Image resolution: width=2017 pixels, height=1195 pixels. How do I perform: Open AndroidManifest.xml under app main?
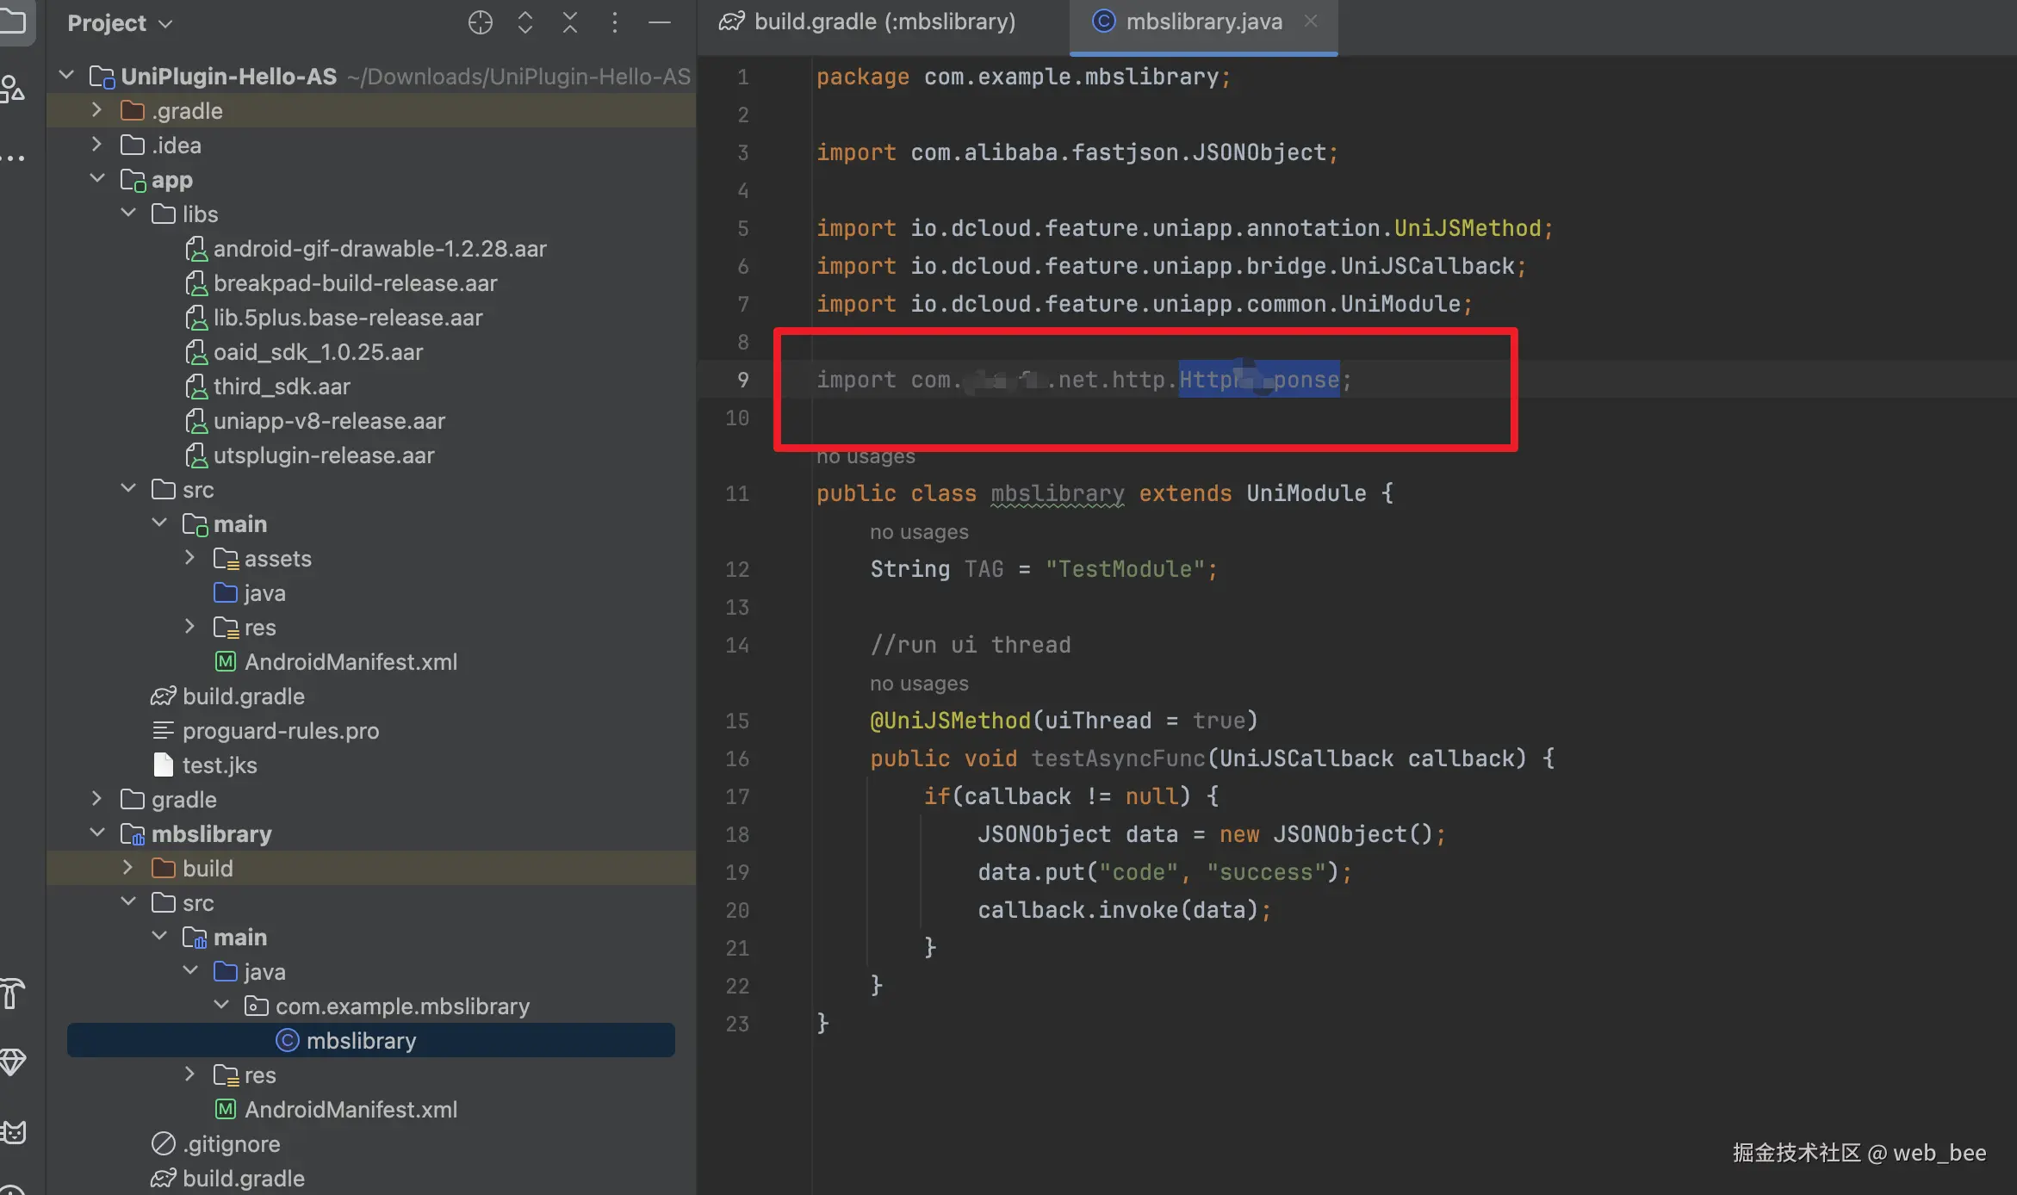pyautogui.click(x=350, y=662)
